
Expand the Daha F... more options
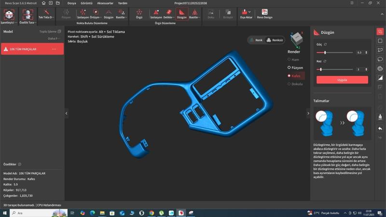(x=54, y=39)
